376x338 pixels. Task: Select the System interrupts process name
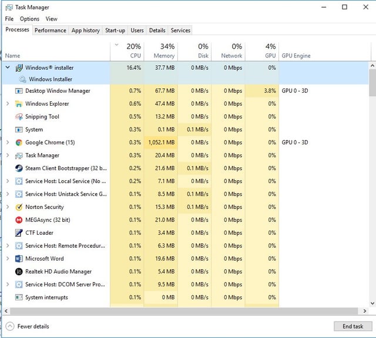pos(46,298)
